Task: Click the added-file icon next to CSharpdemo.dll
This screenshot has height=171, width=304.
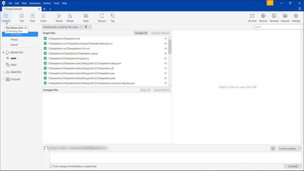Action: (x=45, y=68)
